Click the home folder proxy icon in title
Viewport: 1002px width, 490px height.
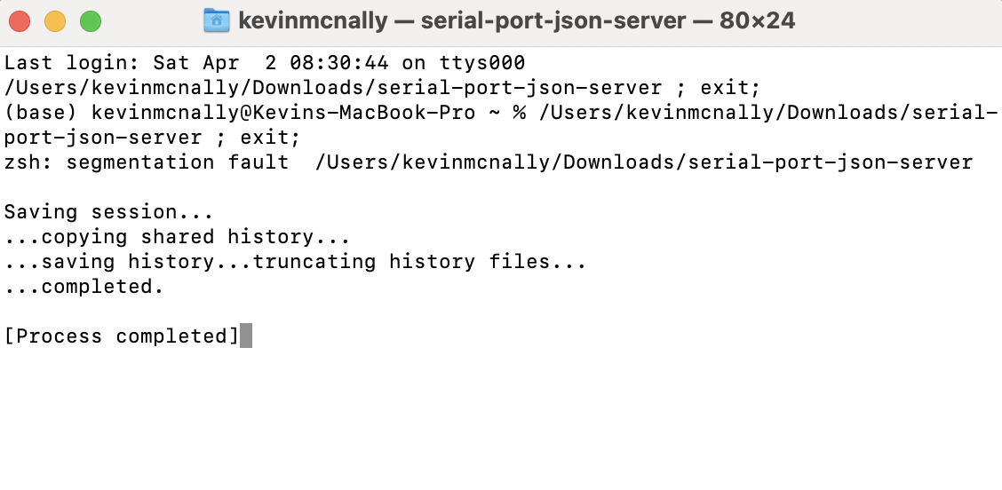(x=217, y=21)
